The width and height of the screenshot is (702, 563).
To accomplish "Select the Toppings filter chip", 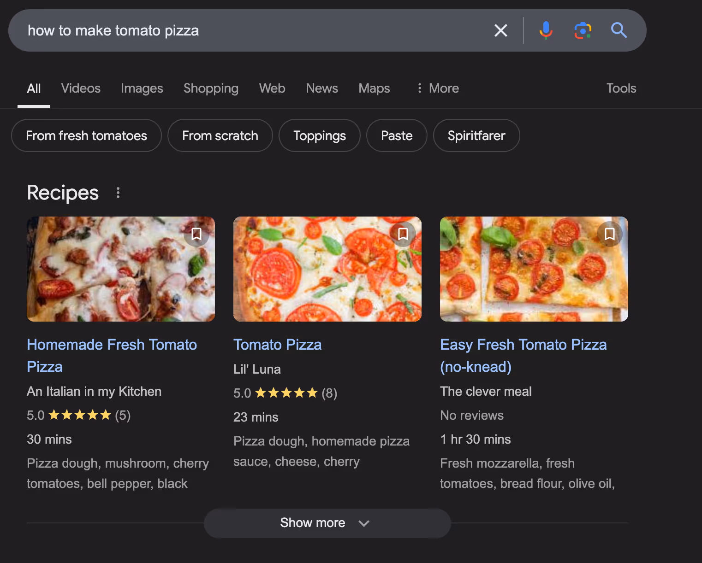I will coord(320,135).
